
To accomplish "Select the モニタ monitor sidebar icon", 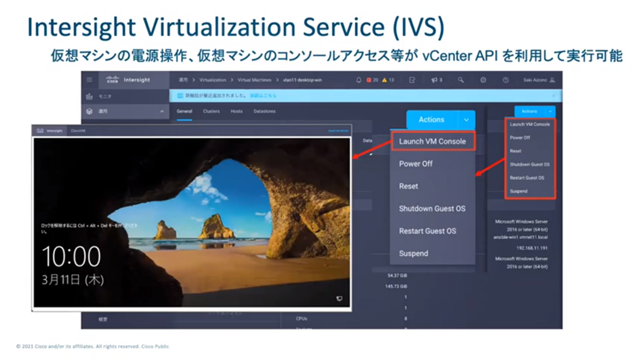I will [89, 97].
